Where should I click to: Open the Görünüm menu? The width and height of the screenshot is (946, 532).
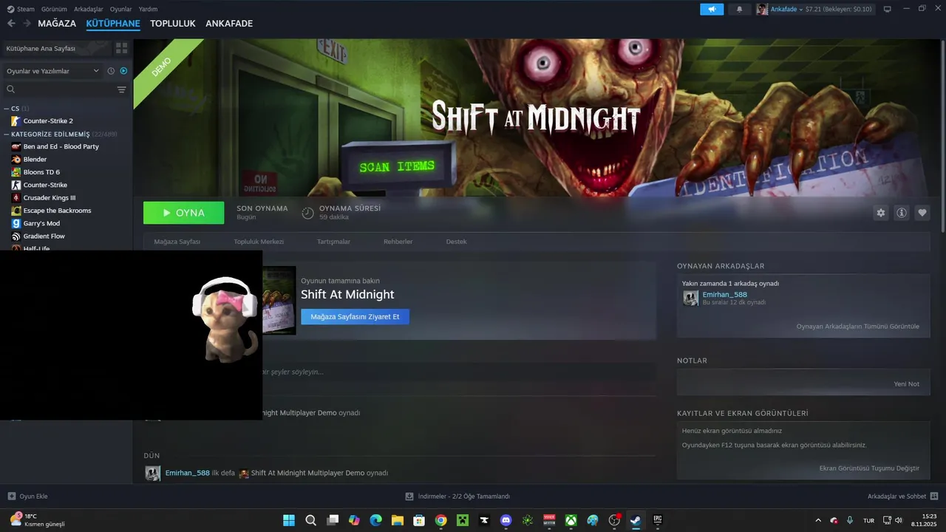(54, 9)
